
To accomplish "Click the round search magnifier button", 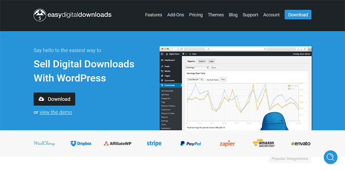I will pyautogui.click(x=330, y=157).
